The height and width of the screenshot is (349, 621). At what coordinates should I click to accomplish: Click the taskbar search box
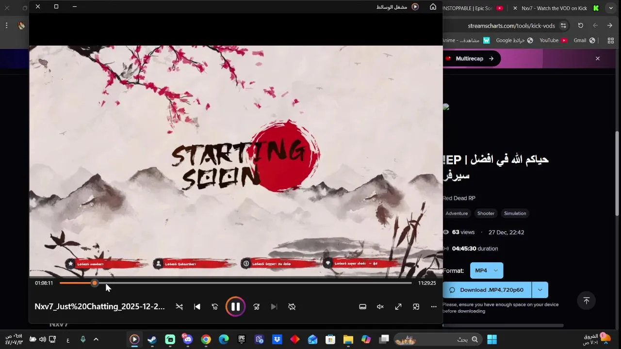point(439,339)
